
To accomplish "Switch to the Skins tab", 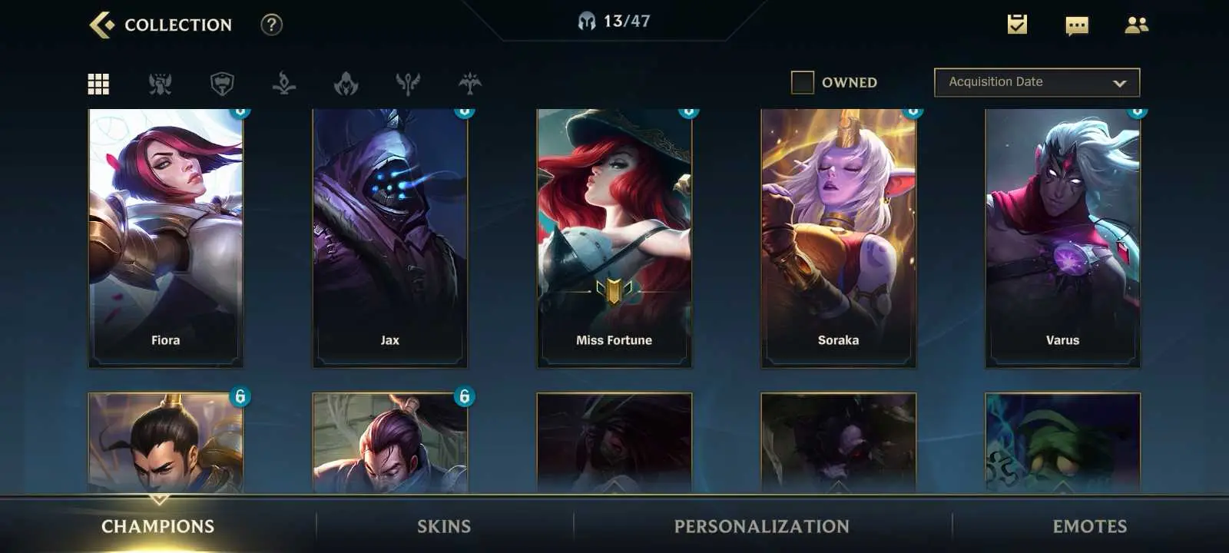I will click(444, 526).
